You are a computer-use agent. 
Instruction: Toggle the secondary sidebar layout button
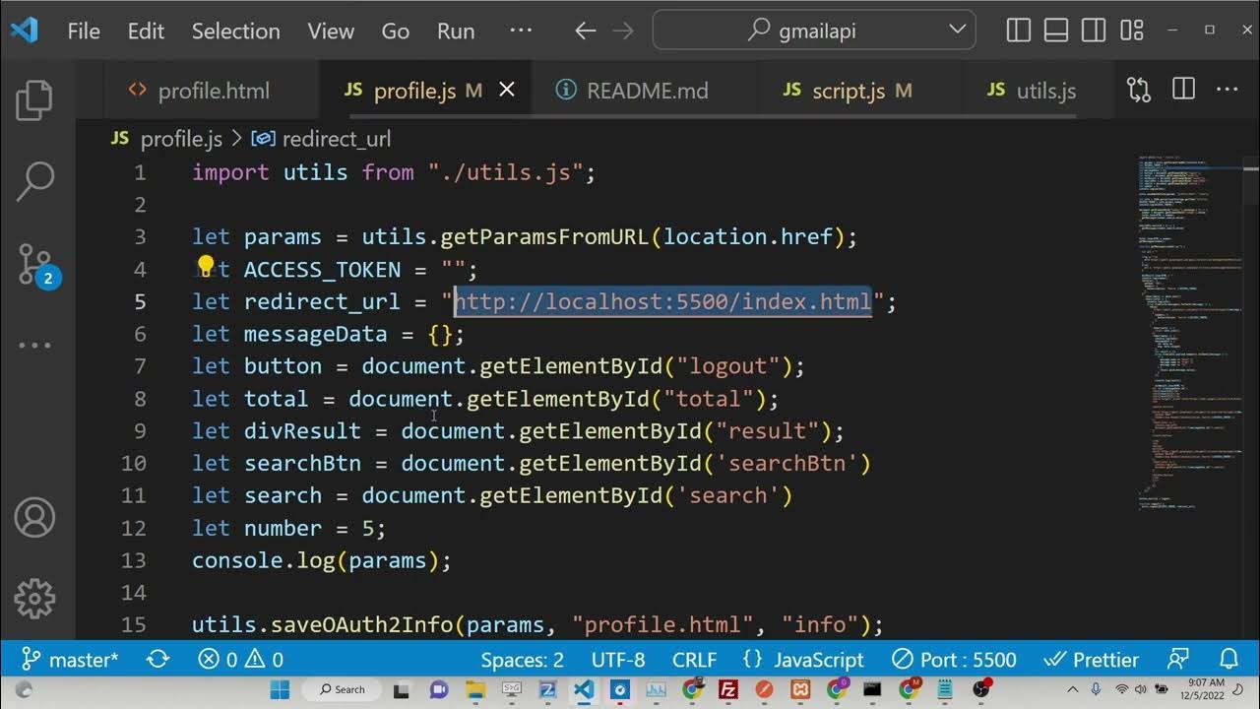pos(1094,31)
